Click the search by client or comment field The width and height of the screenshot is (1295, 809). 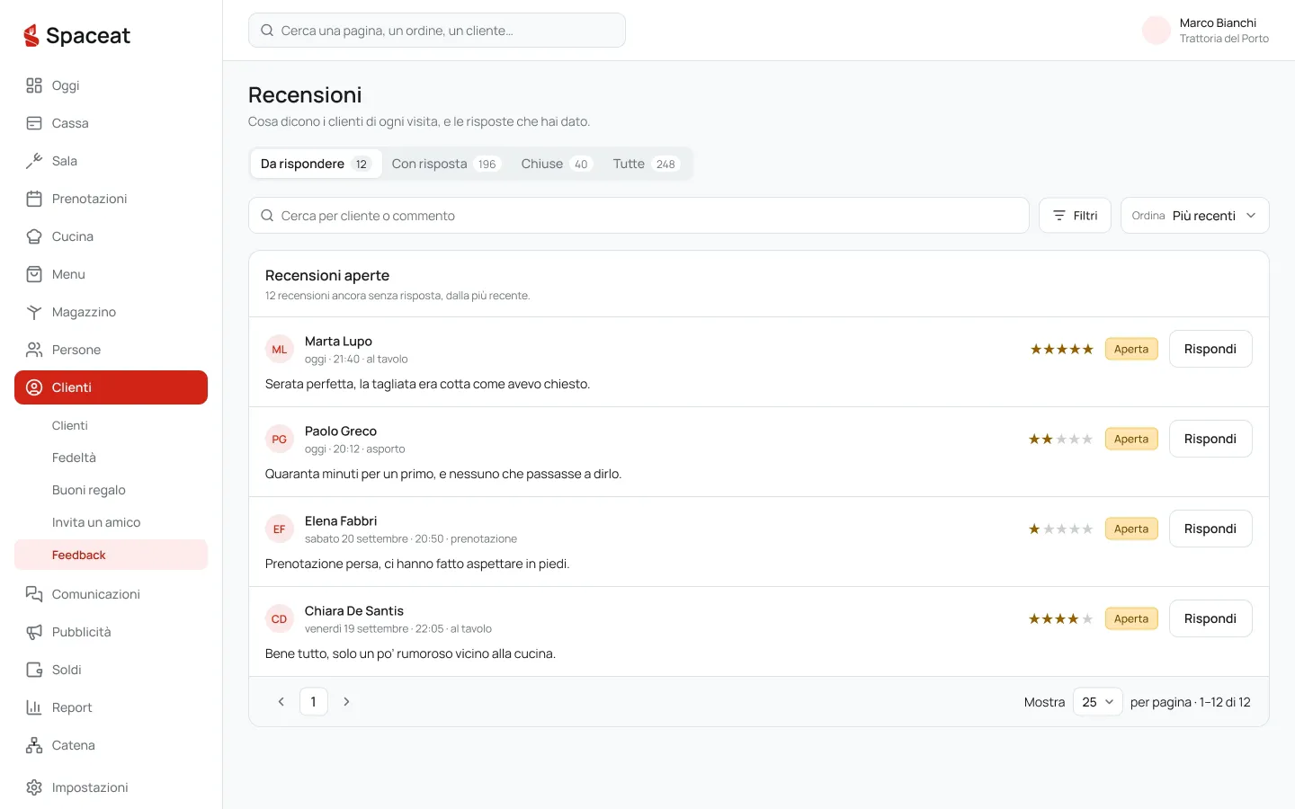639,216
